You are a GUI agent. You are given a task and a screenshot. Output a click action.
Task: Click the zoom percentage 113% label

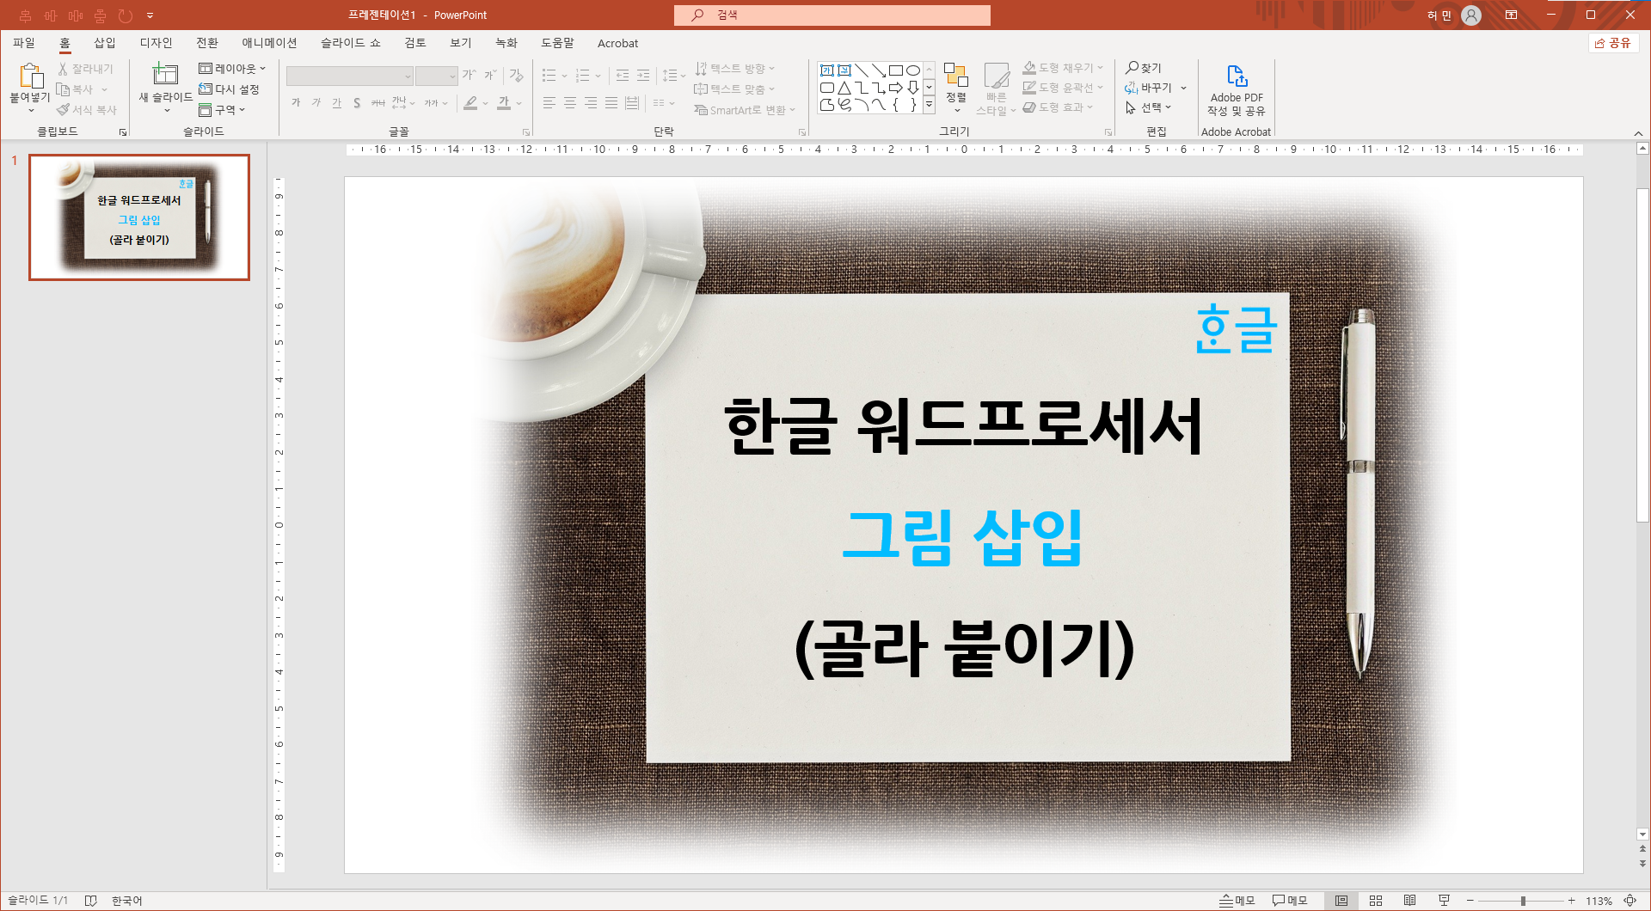(1599, 901)
